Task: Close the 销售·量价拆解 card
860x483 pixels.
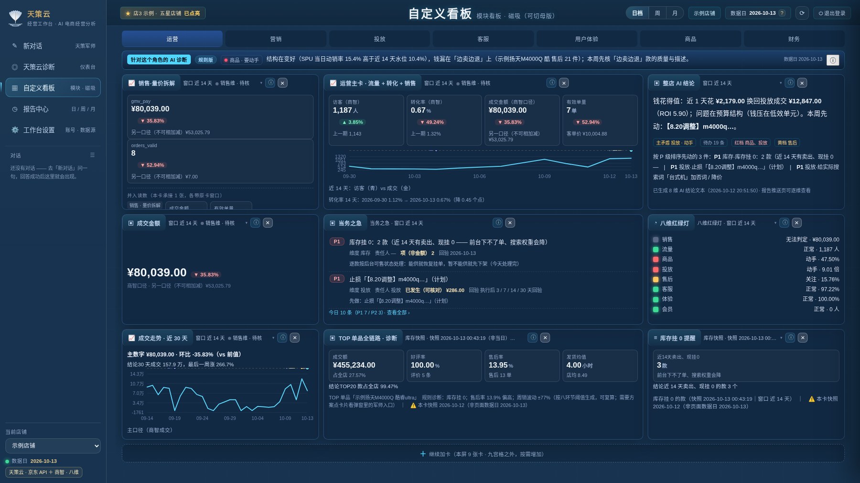Action: pyautogui.click(x=282, y=83)
